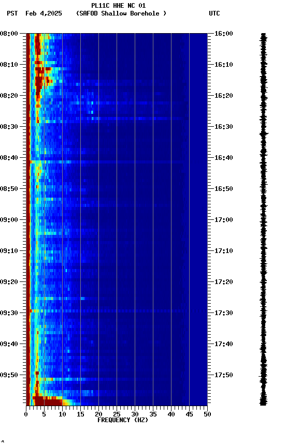Viewport: 286px width, 447px height.
Task: Click the 35 Hz frequency axis label
Action: [x=153, y=414]
